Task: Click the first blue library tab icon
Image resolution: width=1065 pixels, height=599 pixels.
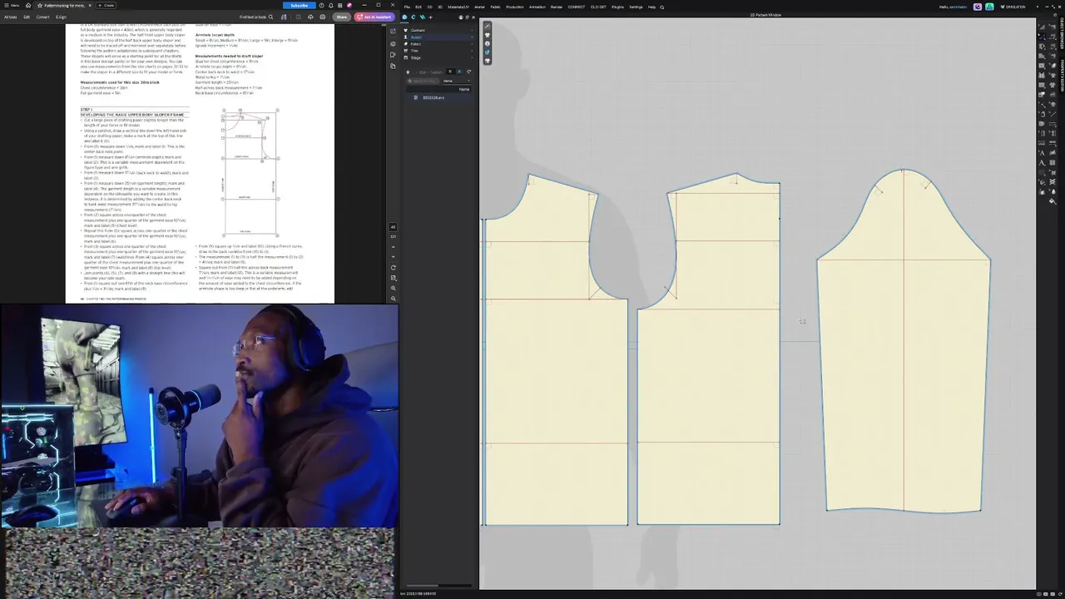Action: (x=404, y=17)
